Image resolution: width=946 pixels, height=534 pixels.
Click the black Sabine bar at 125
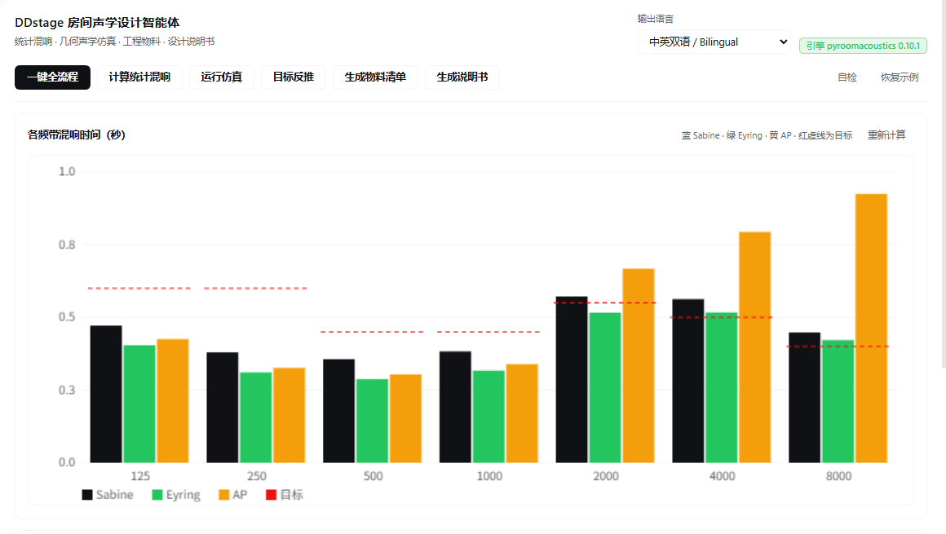pos(106,394)
